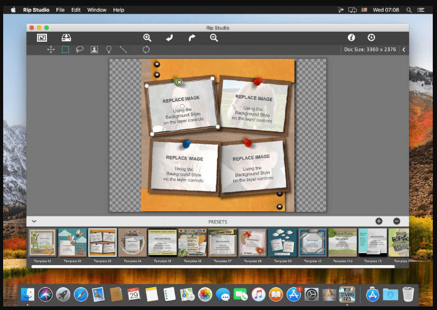Open the Help menu

(x=118, y=10)
